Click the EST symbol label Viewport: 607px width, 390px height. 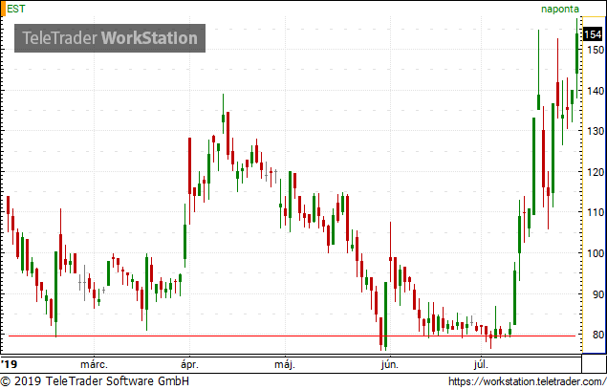click(16, 9)
